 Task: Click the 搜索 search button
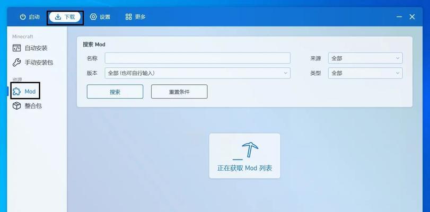click(x=115, y=92)
